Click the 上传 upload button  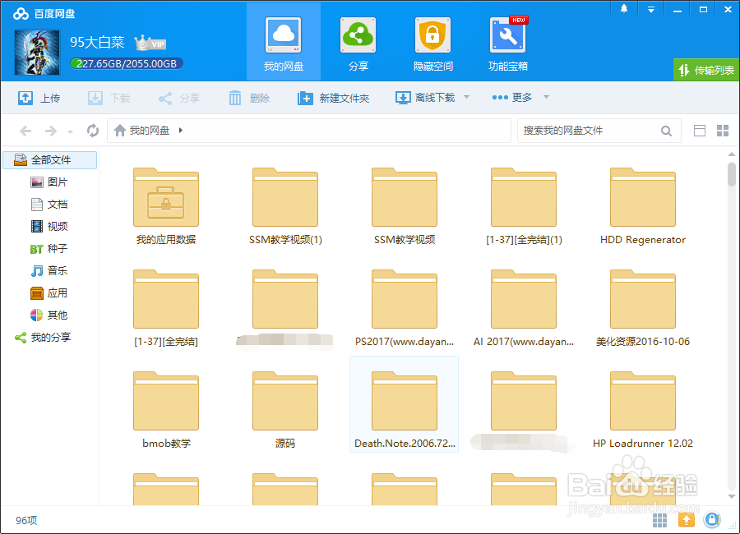(x=39, y=98)
